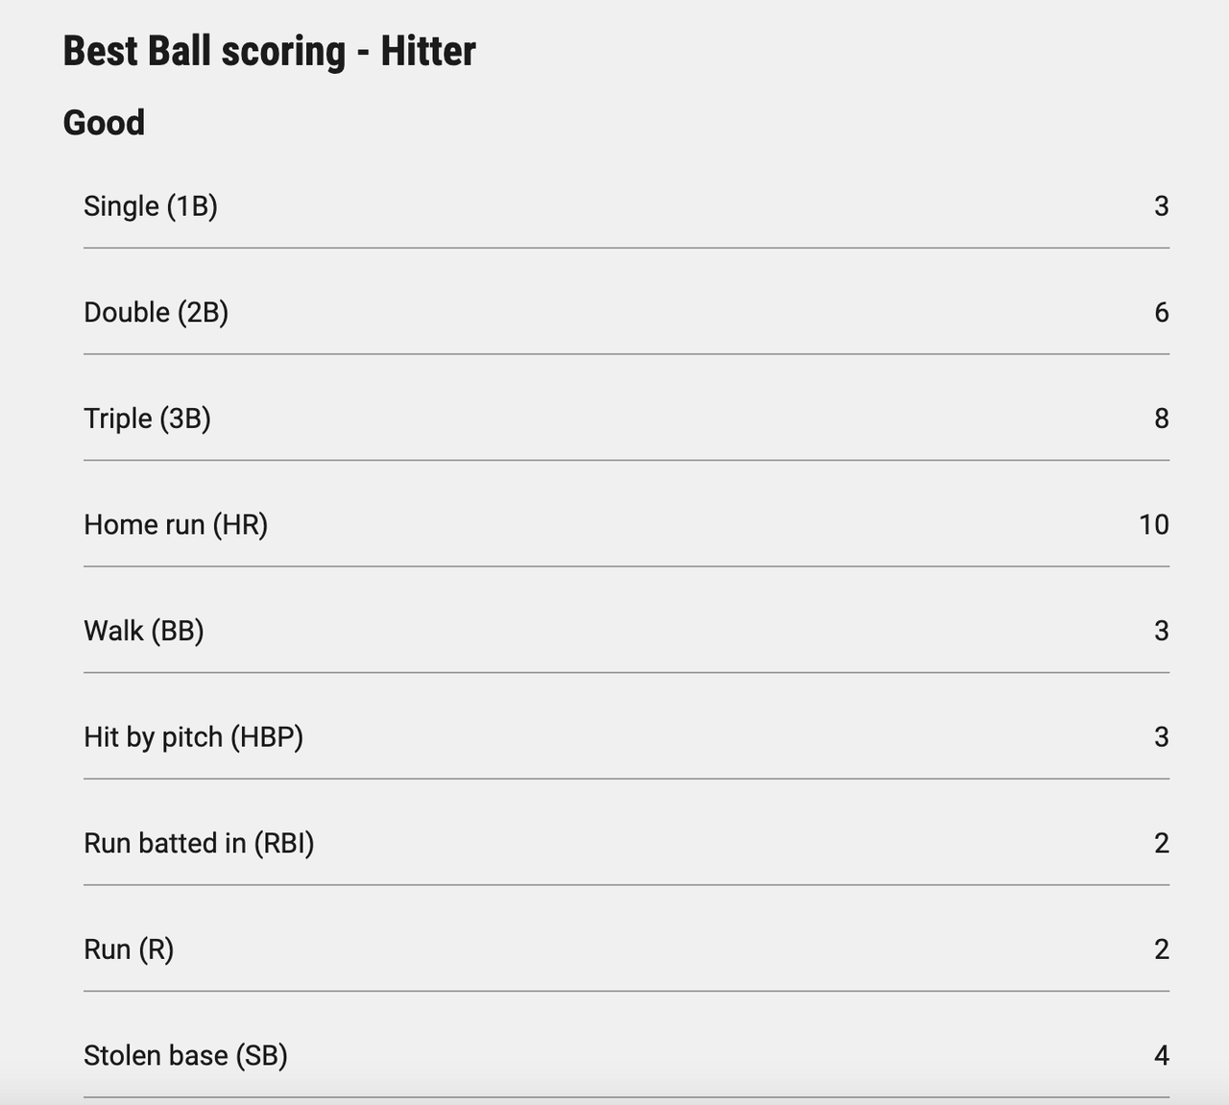The height and width of the screenshot is (1105, 1229).
Task: Select the Triple (3B) row label
Action: pos(147,419)
